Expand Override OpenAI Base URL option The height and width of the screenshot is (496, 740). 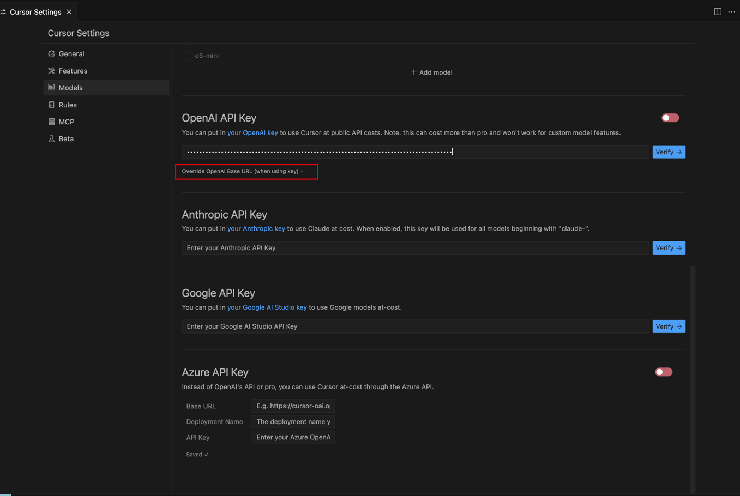(x=243, y=171)
